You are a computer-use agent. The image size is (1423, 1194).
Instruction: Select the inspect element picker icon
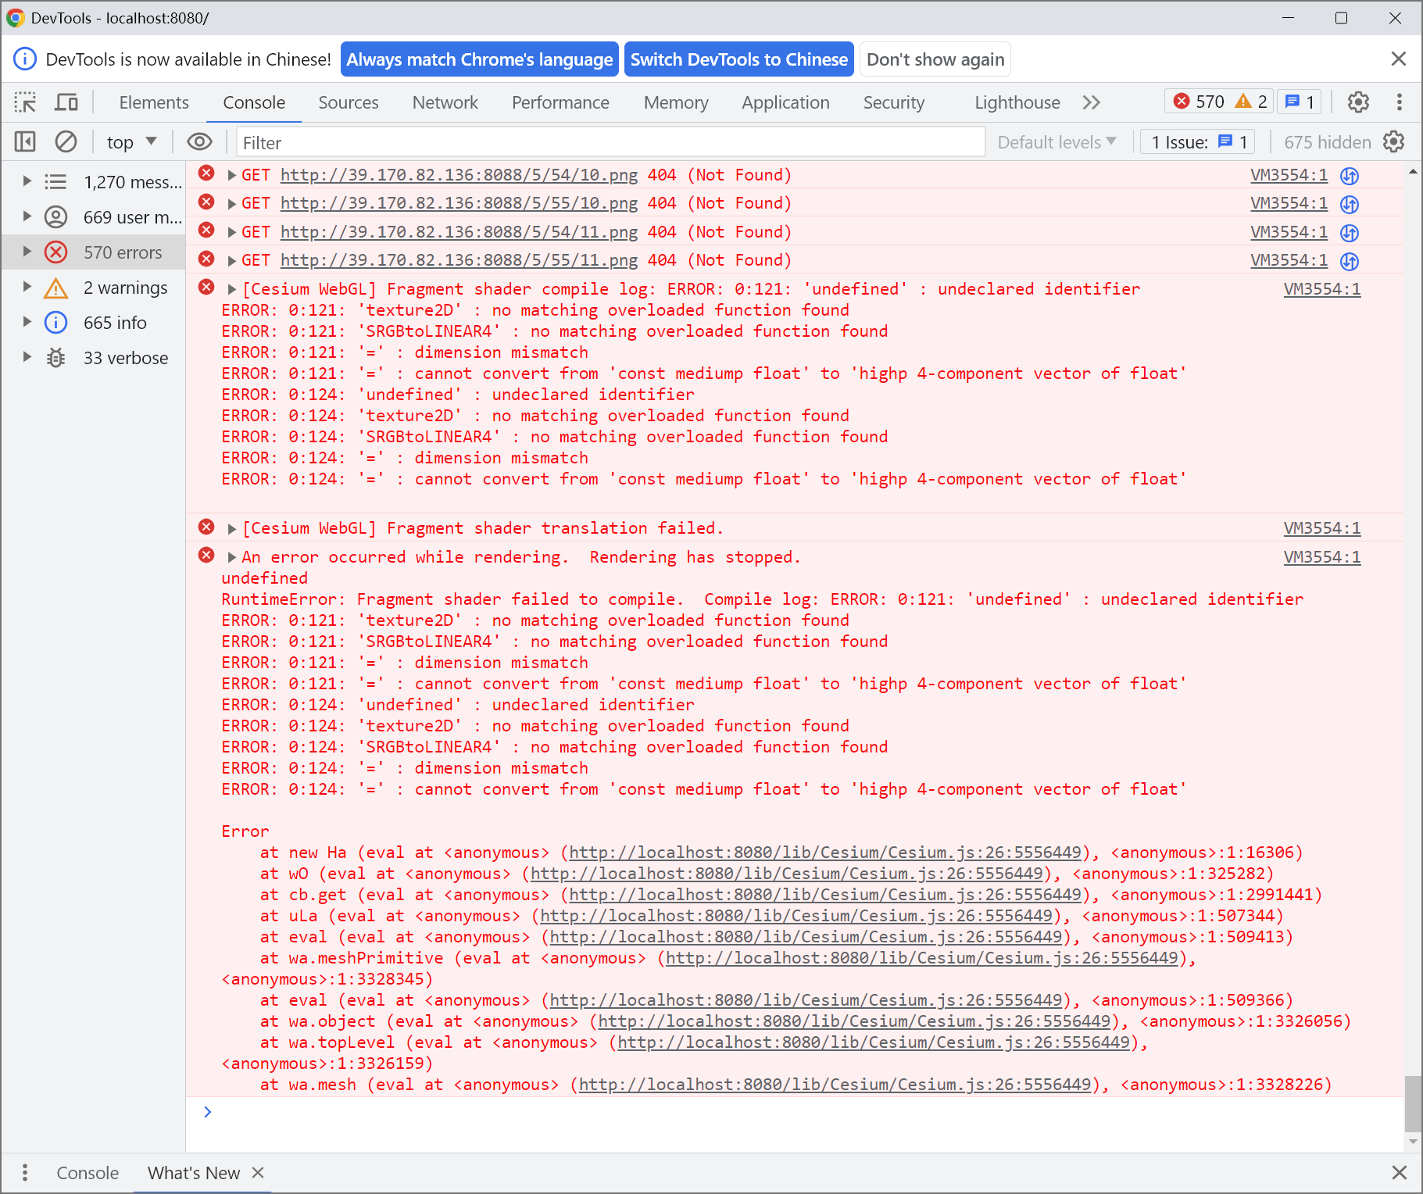(25, 102)
